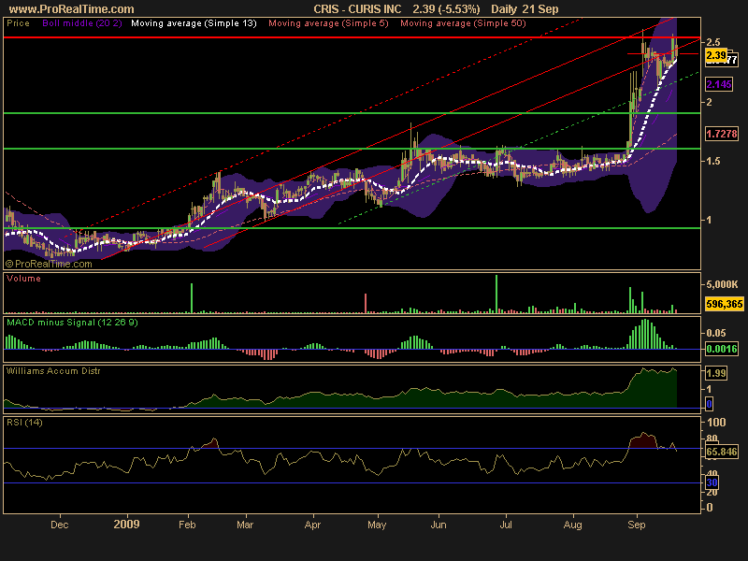The image size is (748, 561).
Task: Click the Moving average (Simple 5) legend
Action: [x=329, y=22]
